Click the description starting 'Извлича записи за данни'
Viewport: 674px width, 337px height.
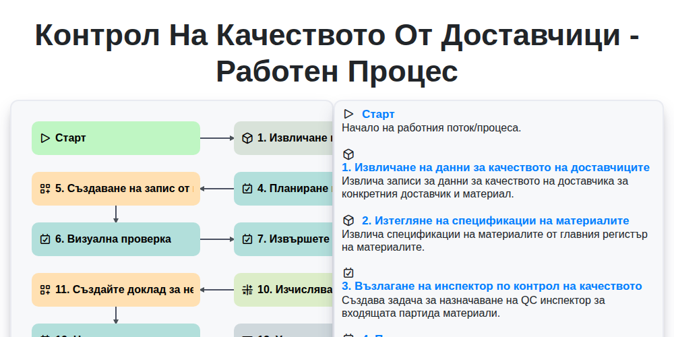pyautogui.click(x=485, y=187)
